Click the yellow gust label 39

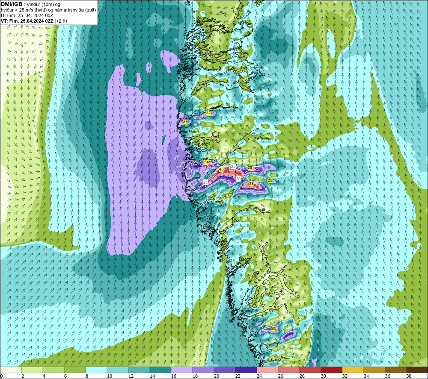point(251,184)
